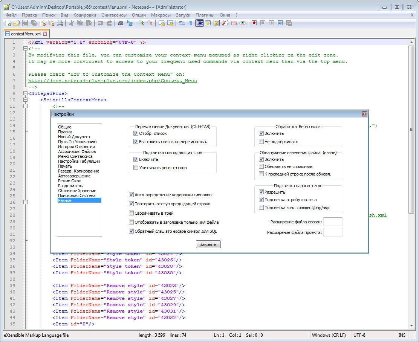Uncheck 'Разрешить' under Подсветка парных тегов
Viewport: 419px width, 342px height.
click(x=261, y=192)
